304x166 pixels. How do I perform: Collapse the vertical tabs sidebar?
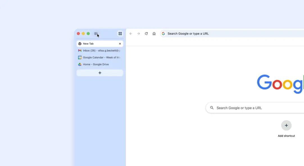click(x=96, y=34)
